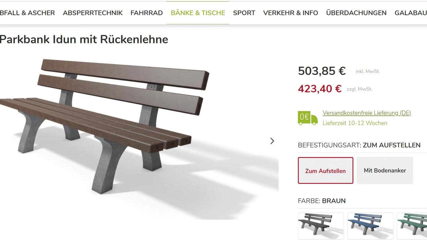Open the Bänke & Tische menu
Image resolution: width=427 pixels, height=240 pixels.
click(x=198, y=13)
